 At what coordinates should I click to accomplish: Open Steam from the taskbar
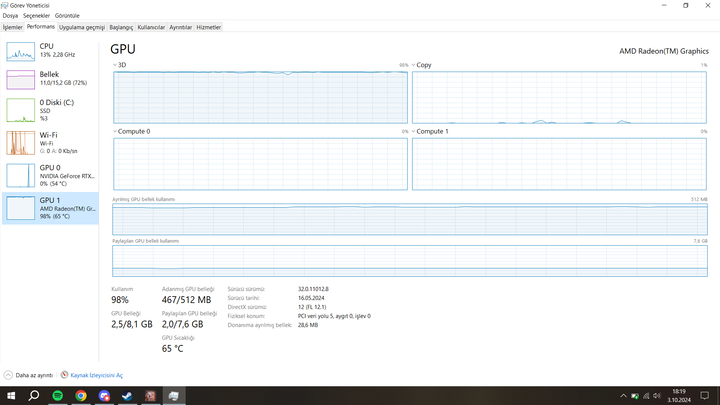click(x=127, y=396)
